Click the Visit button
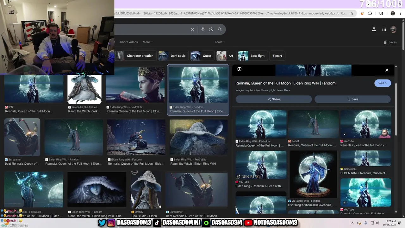Image resolution: width=405 pixels, height=228 pixels. click(x=383, y=83)
